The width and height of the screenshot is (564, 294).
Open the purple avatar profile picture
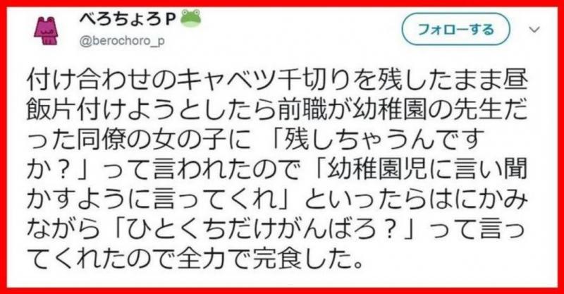(46, 31)
